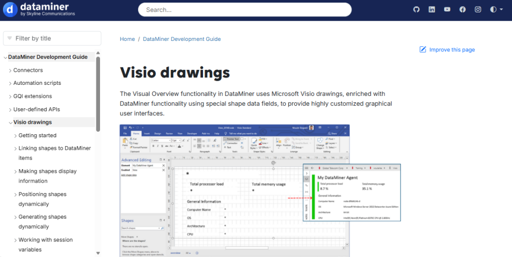
Task: Open the LinkedIn icon link
Action: click(x=432, y=9)
